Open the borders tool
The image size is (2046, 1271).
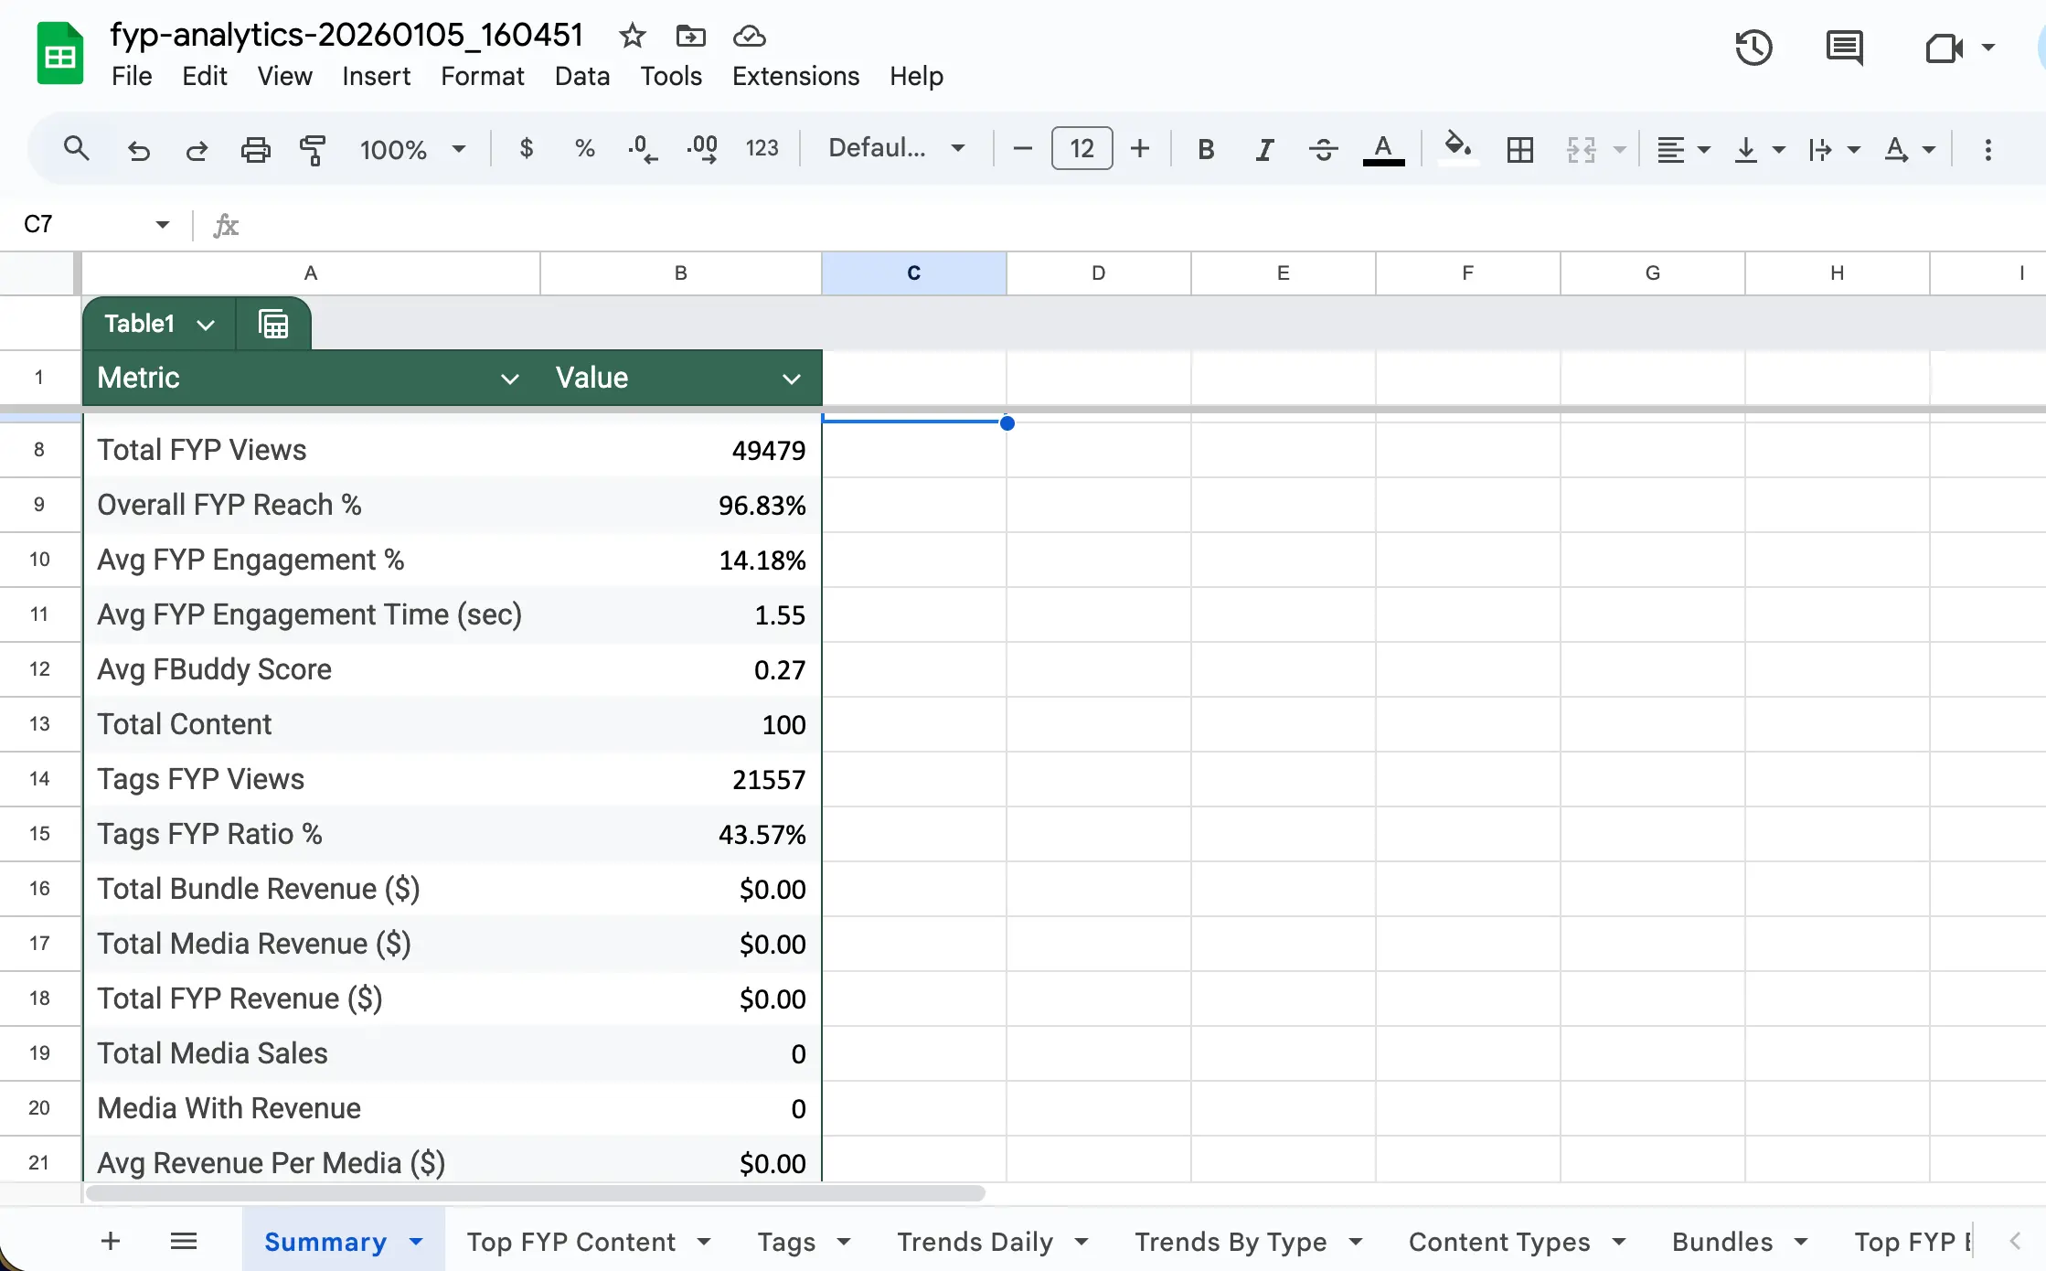[x=1520, y=148]
